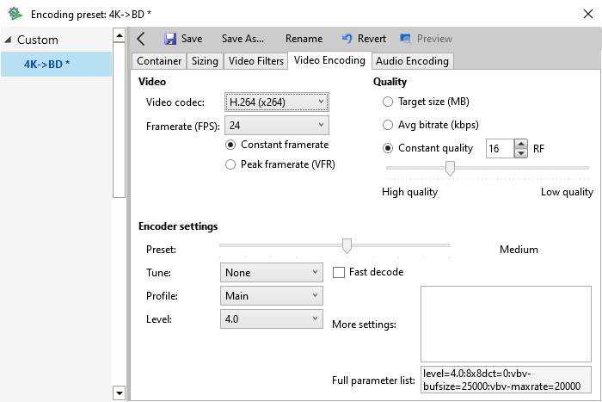
Task: Open the Video Filters tab
Action: [x=255, y=61]
